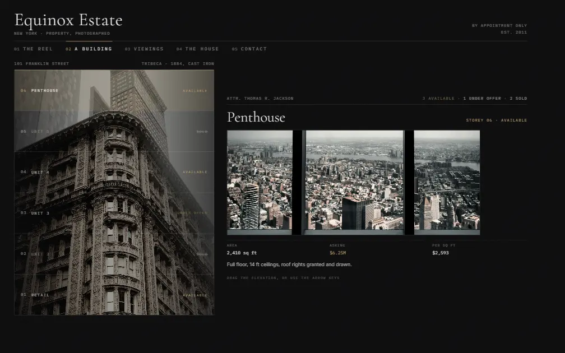The width and height of the screenshot is (565, 353).
Task: Click "Storey 06 · Available" status
Action: [497, 120]
